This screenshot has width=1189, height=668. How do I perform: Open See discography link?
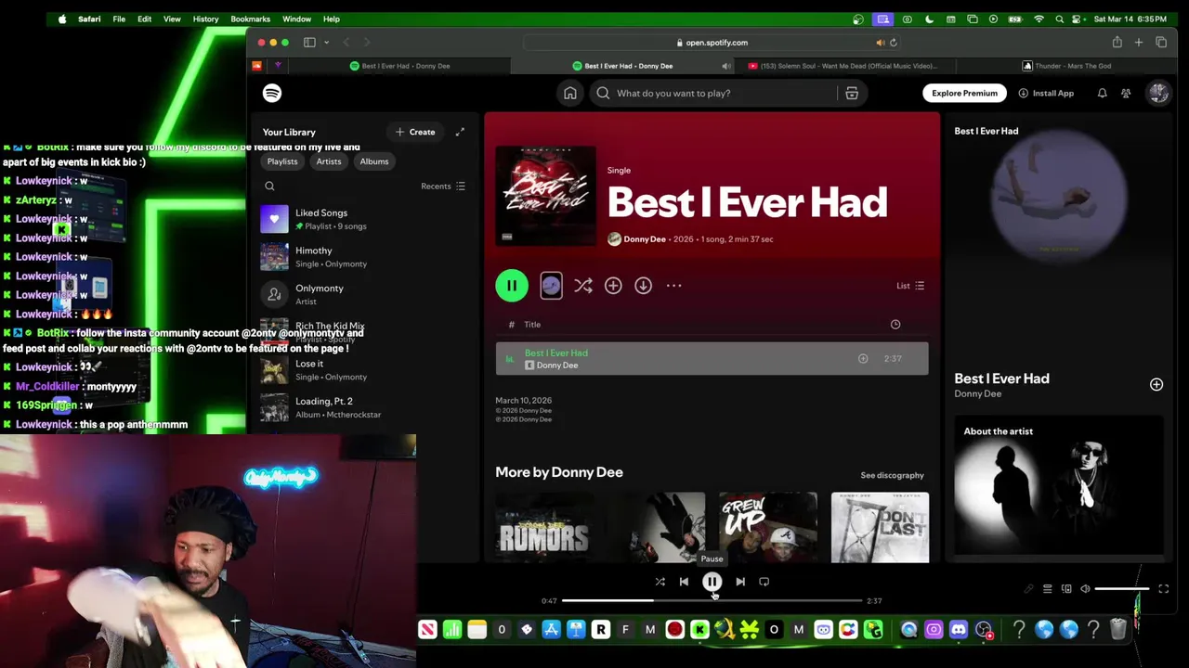pyautogui.click(x=892, y=476)
